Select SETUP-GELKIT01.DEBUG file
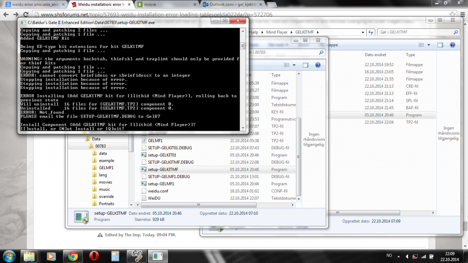Viewport: 468px width, 263px height. tap(218, 148)
